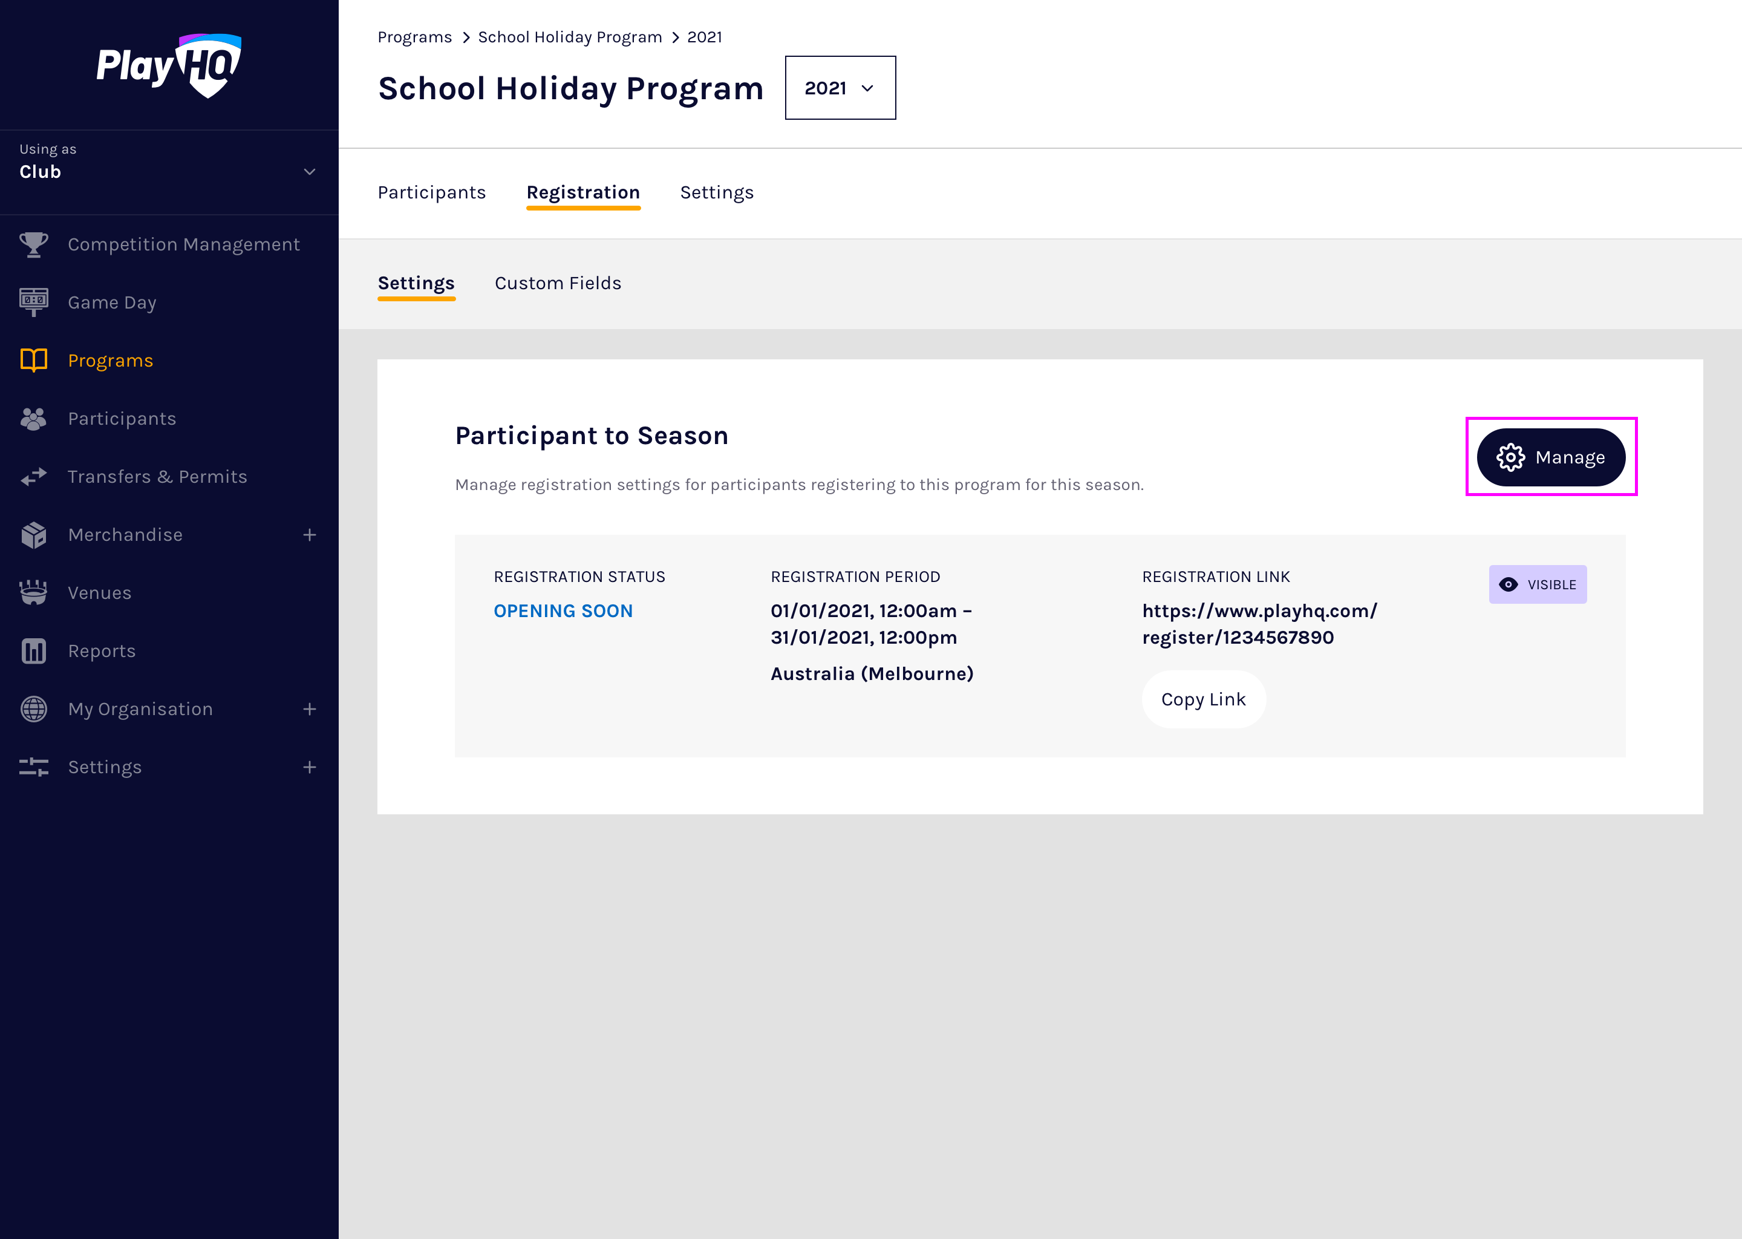
Task: Open Transfers & Permits arrows icon
Action: pos(33,477)
